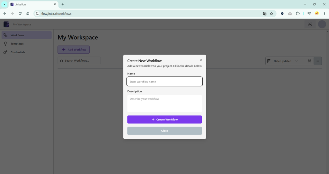
Task: Focus the Search Workflows field
Action: (79, 61)
